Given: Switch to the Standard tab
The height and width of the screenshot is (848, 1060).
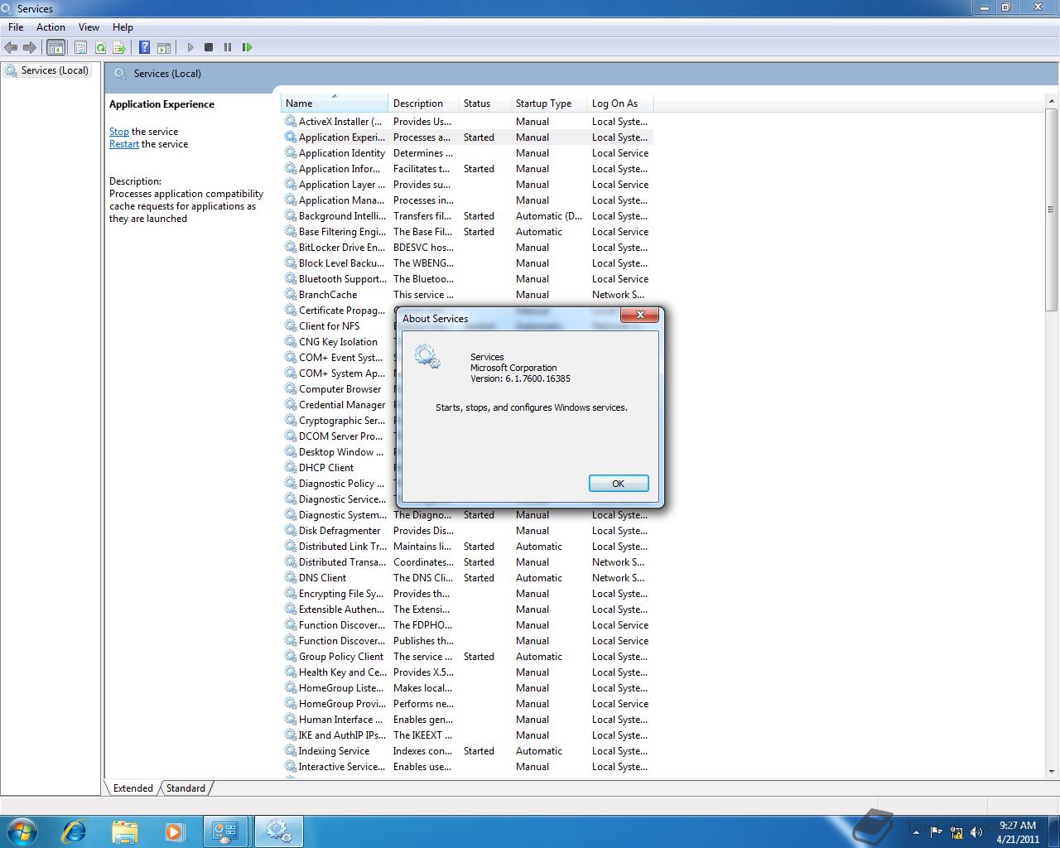Looking at the screenshot, I should 185,788.
